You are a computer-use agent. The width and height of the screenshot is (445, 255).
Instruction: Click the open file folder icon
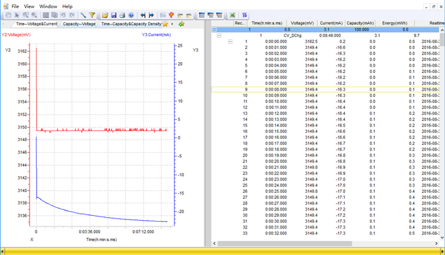click(105, 15)
